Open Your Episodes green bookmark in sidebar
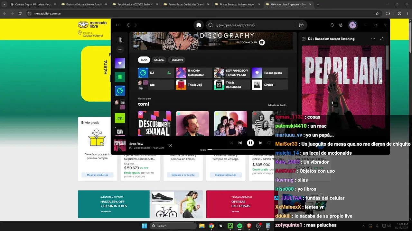Viewport: 412px width, 231px height. pos(120,77)
